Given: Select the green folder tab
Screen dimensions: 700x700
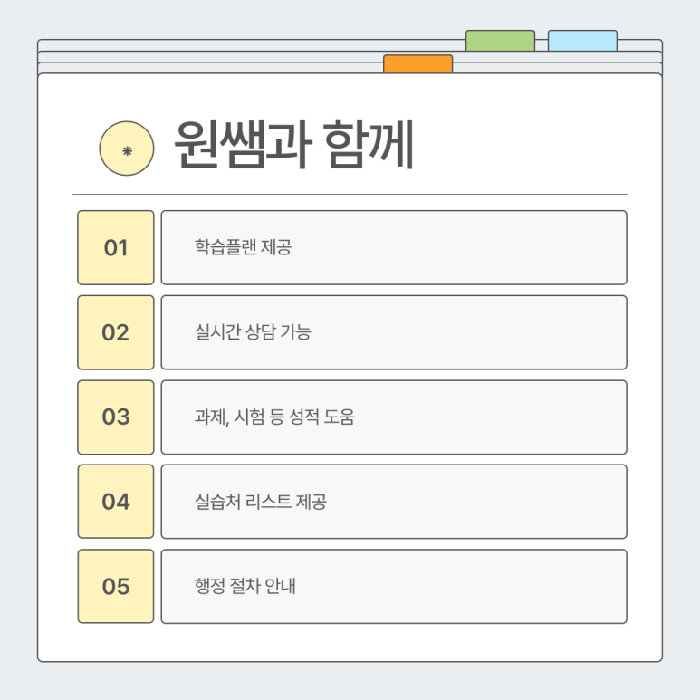Looking at the screenshot, I should [500, 40].
